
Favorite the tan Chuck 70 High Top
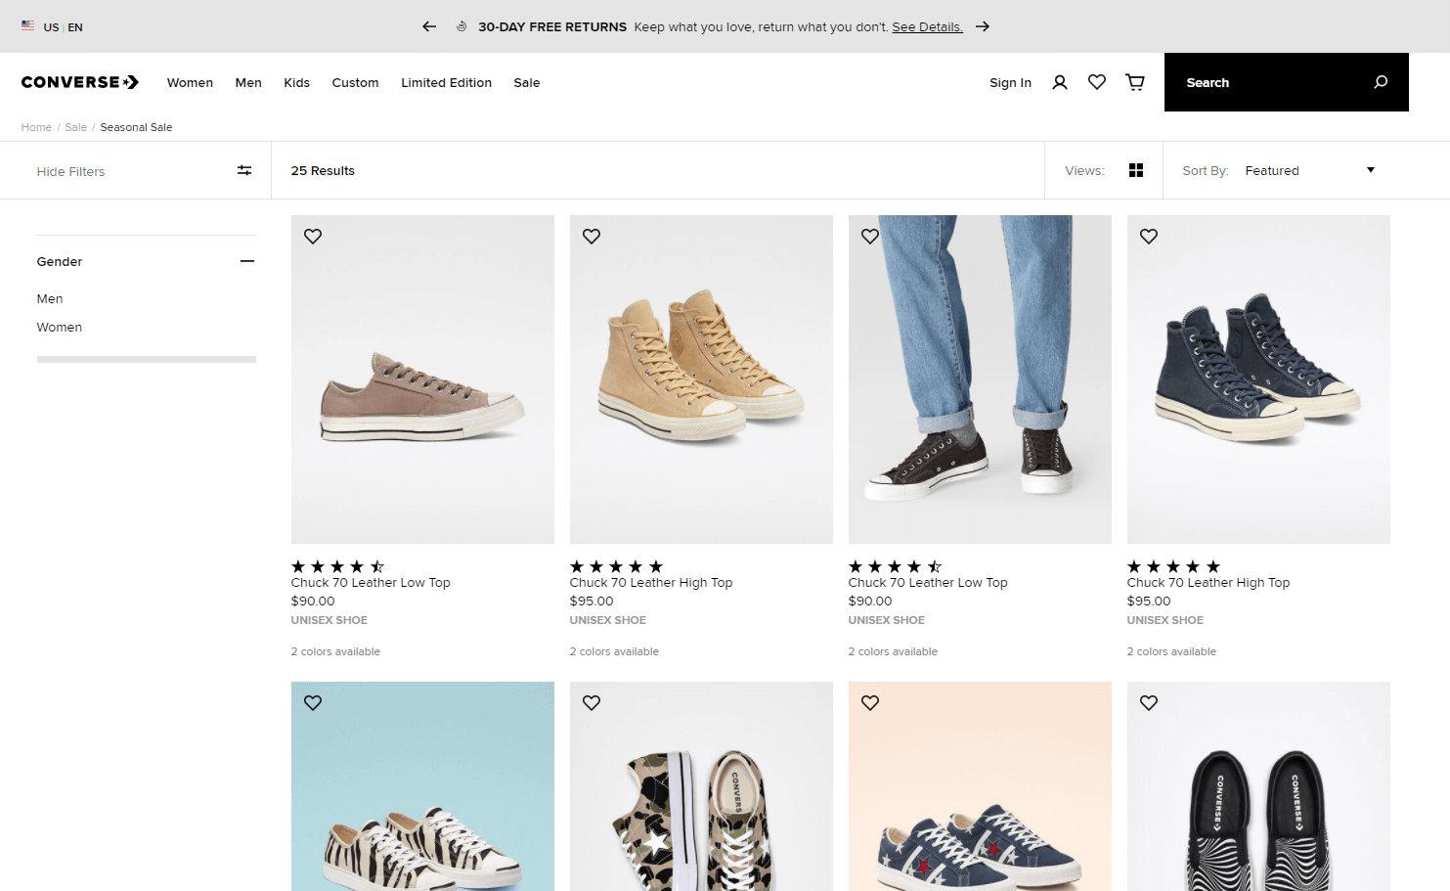pyautogui.click(x=592, y=236)
